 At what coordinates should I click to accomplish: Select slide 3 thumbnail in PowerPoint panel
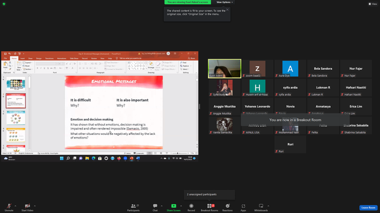16,118
